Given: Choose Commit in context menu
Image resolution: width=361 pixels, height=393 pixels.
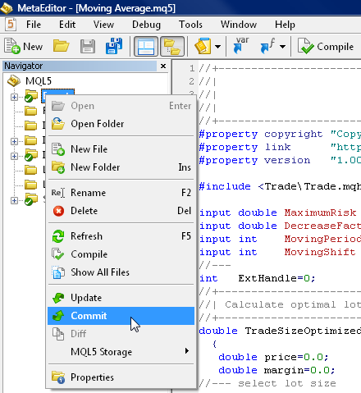Looking at the screenshot, I should 121,316.
